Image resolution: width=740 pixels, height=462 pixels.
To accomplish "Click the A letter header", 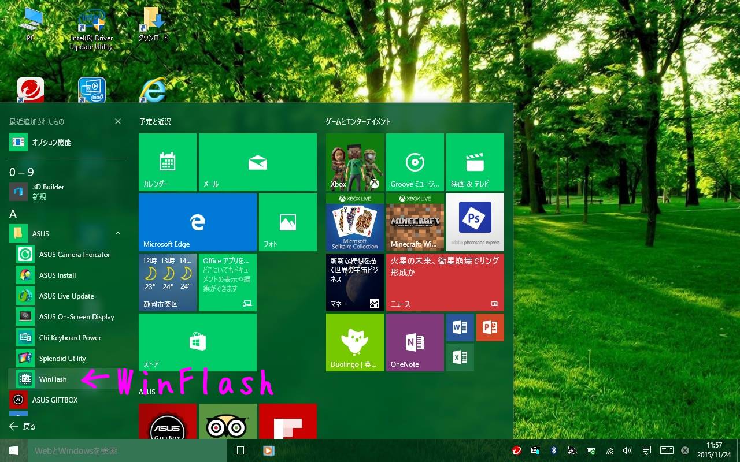I will click(13, 214).
